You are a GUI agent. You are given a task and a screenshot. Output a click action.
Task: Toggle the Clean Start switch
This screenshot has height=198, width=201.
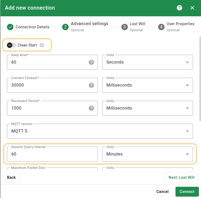12,45
